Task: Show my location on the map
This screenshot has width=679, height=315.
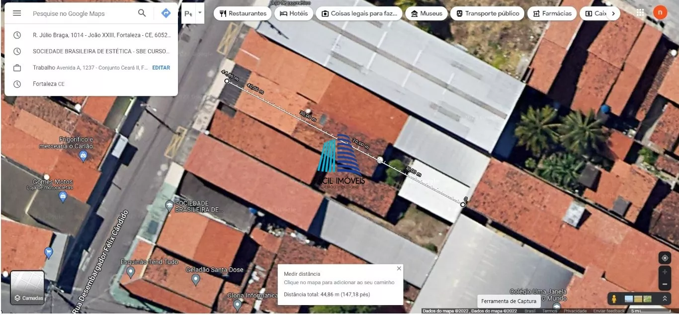Action: (665, 258)
